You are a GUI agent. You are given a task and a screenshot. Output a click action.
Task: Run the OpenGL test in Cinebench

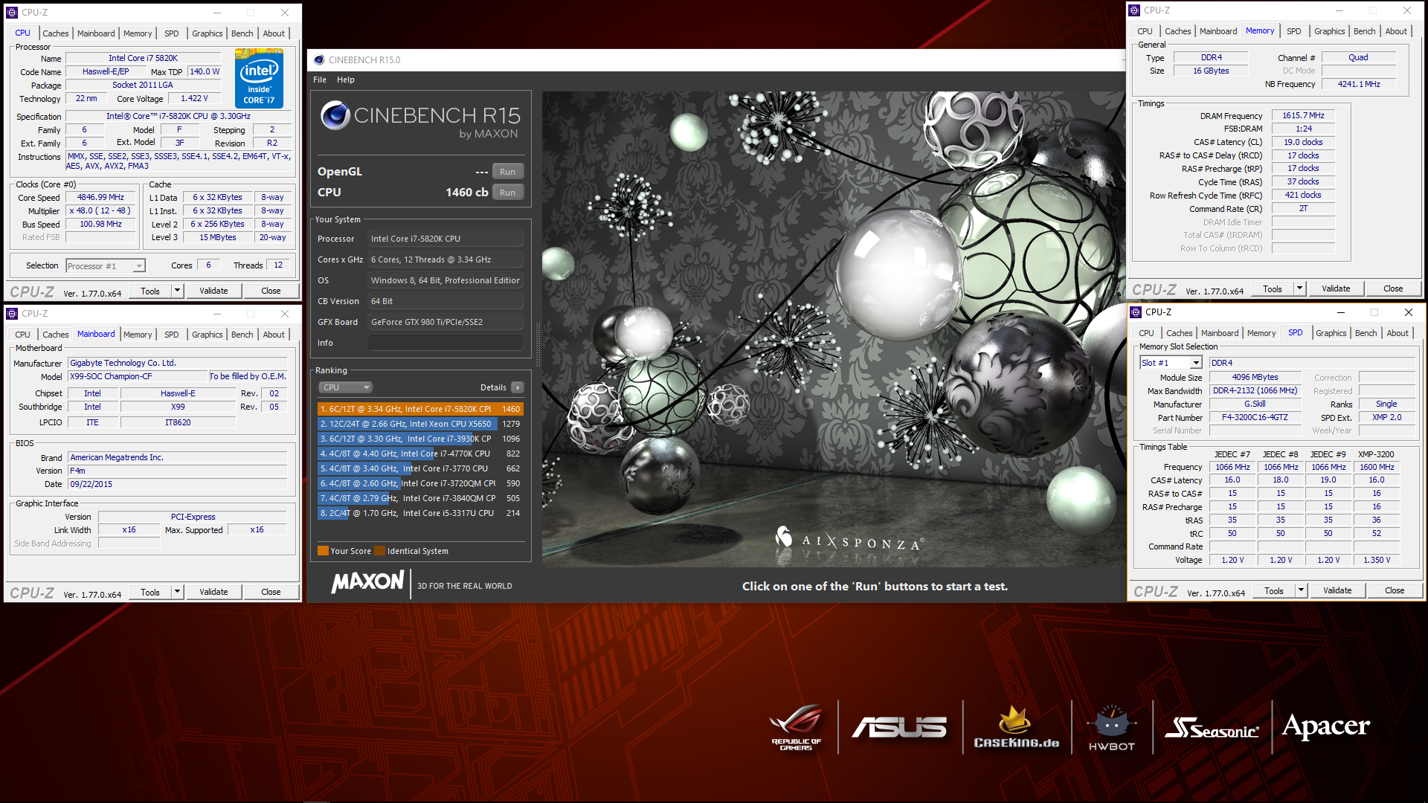point(507,172)
